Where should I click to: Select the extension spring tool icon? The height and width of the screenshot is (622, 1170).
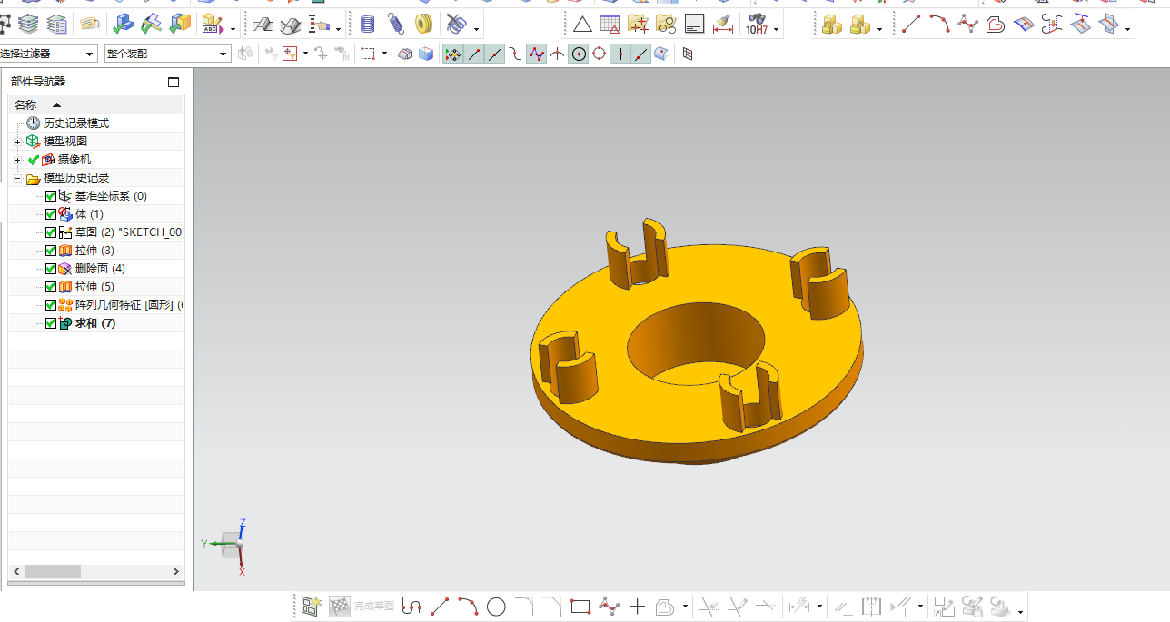[395, 25]
